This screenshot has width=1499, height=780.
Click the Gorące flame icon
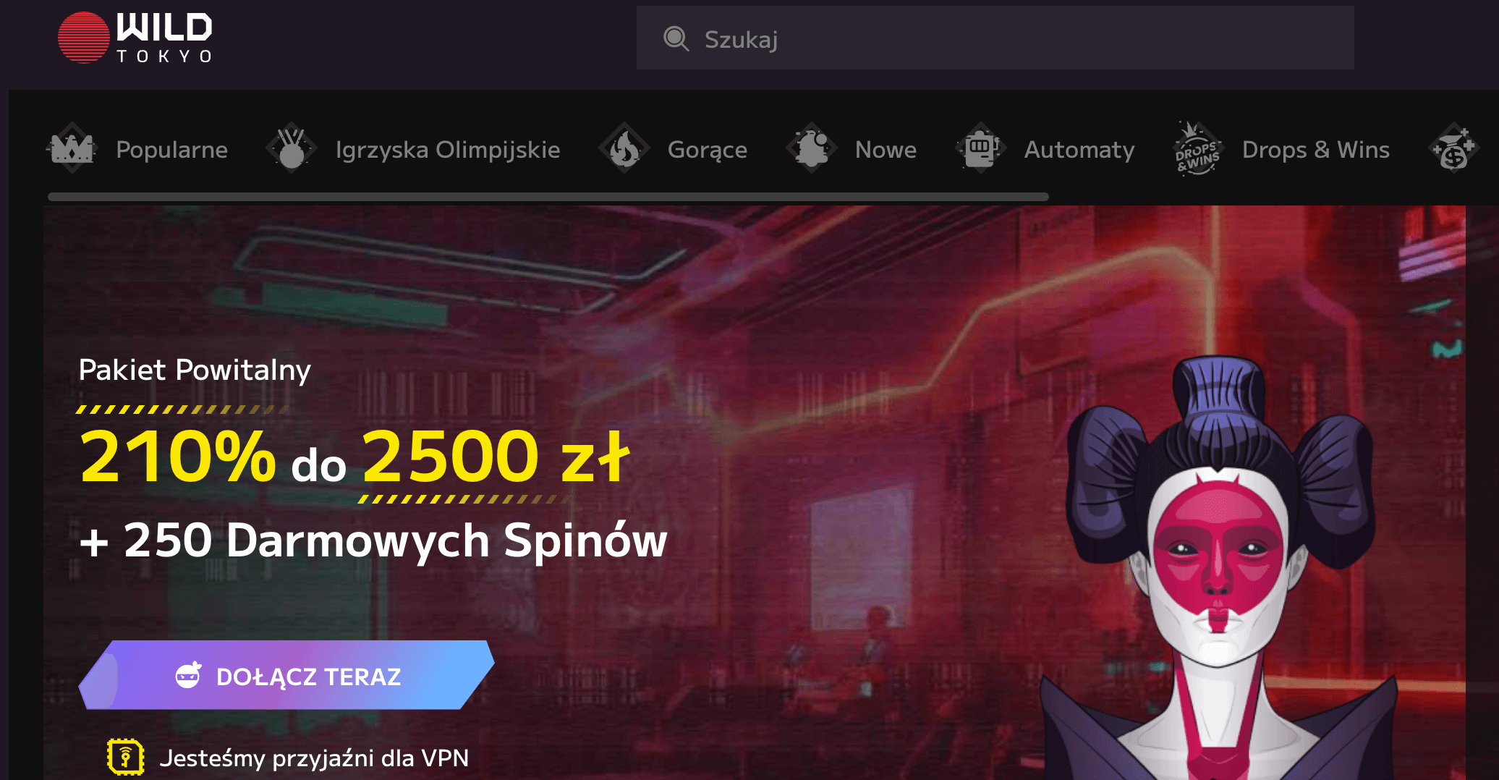(x=624, y=148)
